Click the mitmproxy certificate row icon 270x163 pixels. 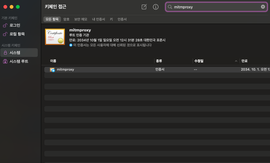point(52,70)
